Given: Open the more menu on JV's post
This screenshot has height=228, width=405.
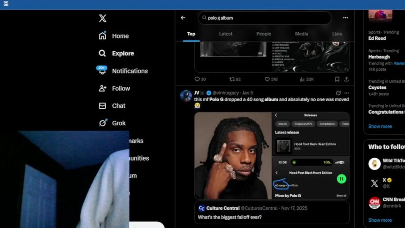Looking at the screenshot, I should pos(346,93).
